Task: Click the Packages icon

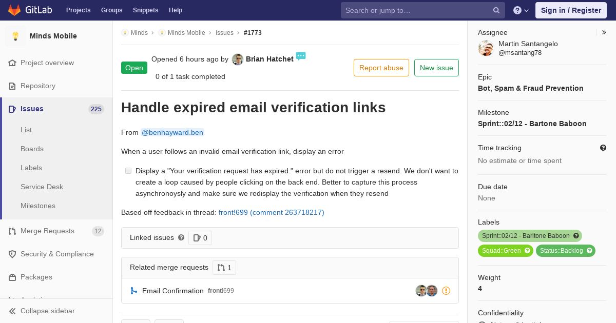Action: click(x=12, y=277)
